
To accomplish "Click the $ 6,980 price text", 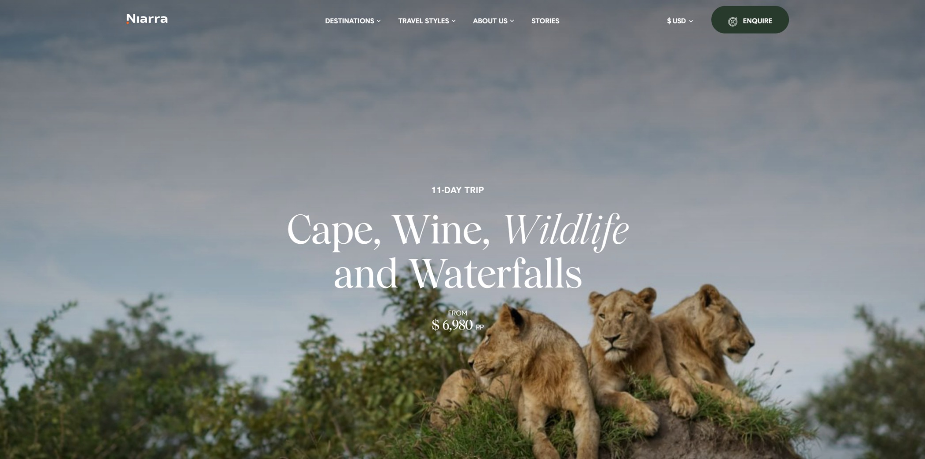I will (x=452, y=325).
